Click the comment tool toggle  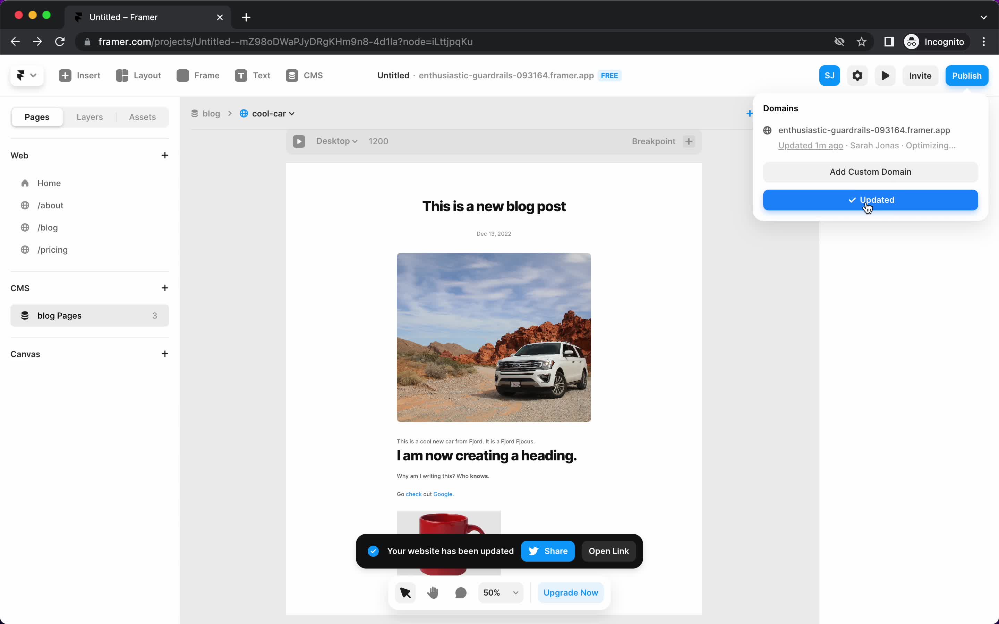point(462,592)
